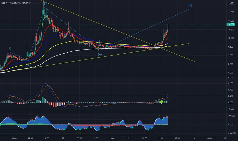Click the 0.400 MACD scale label
The image size is (238, 141).
(231, 90)
